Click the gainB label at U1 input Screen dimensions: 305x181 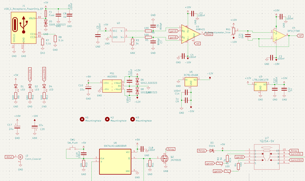coord(174,37)
